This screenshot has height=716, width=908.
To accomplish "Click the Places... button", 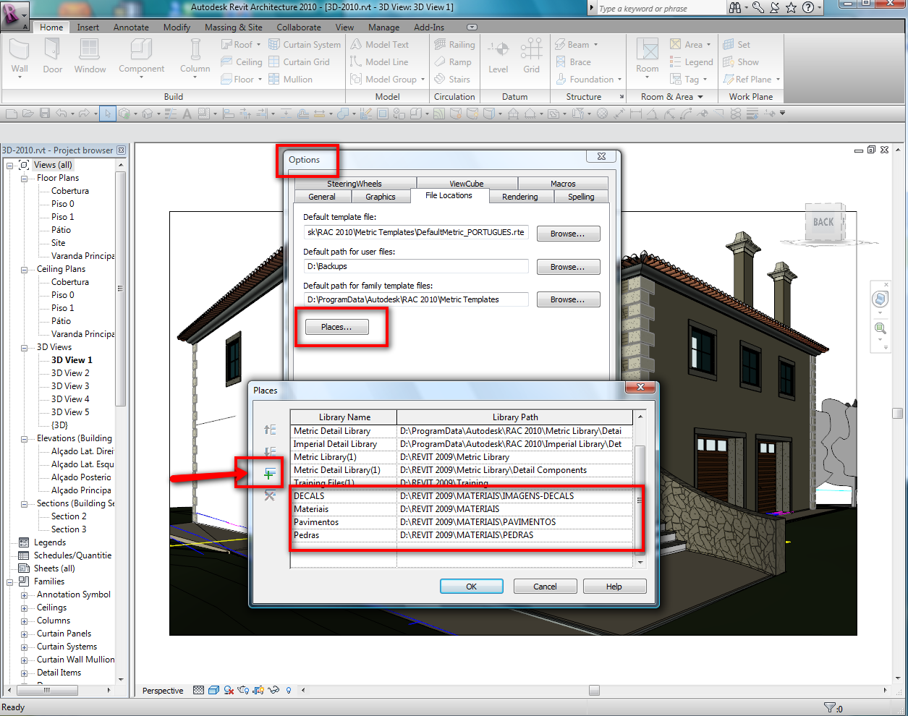I will [336, 327].
